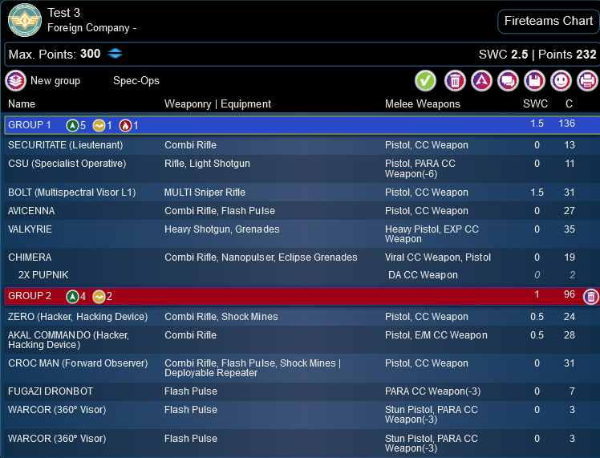This screenshot has height=458, width=600.
Task: Click the Foreign Company faction logo
Action: click(x=25, y=20)
